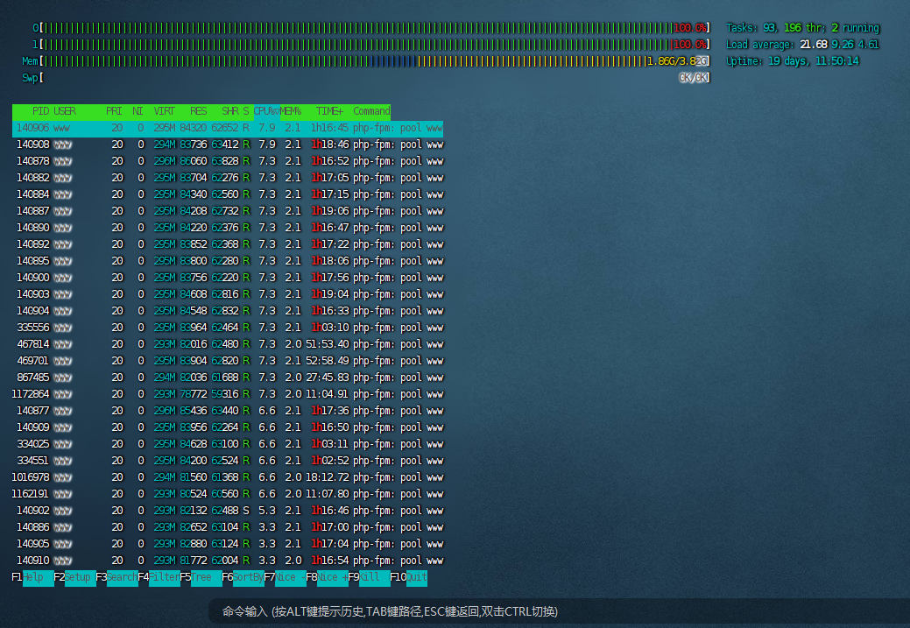Select process row with PID 335556
910x628 pixels.
[x=228, y=328]
